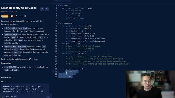Click 'get(int key)' code chip

point(11,35)
